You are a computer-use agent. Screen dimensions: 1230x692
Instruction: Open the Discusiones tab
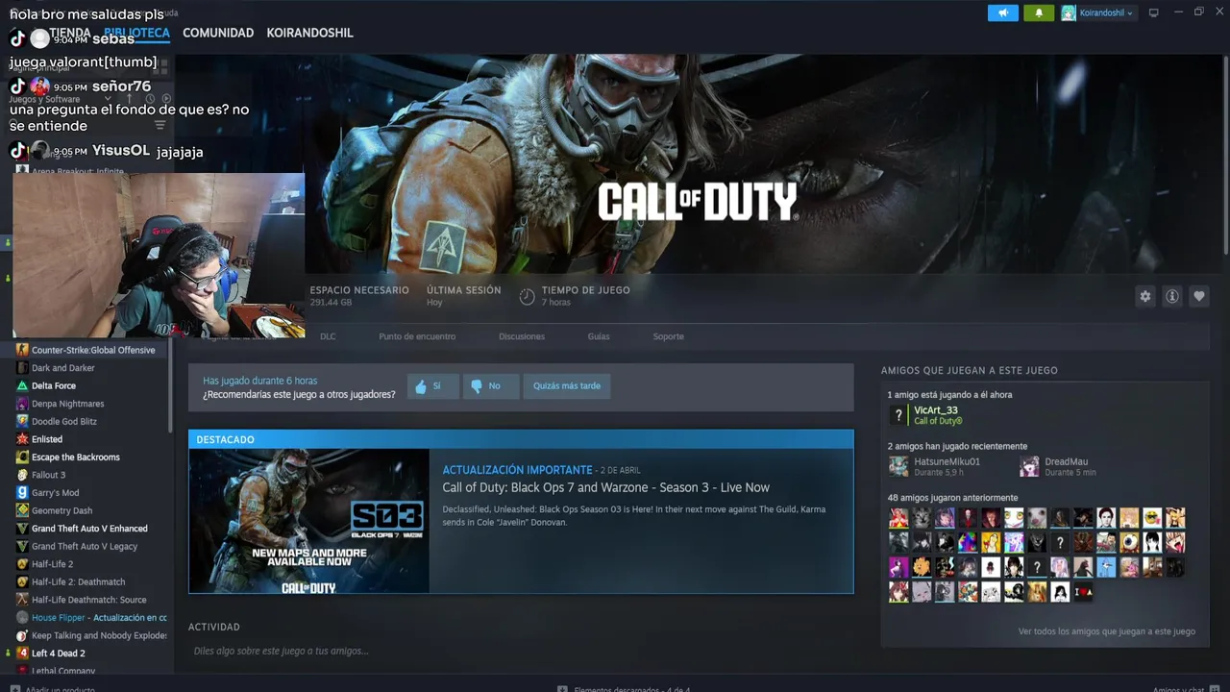pos(522,336)
